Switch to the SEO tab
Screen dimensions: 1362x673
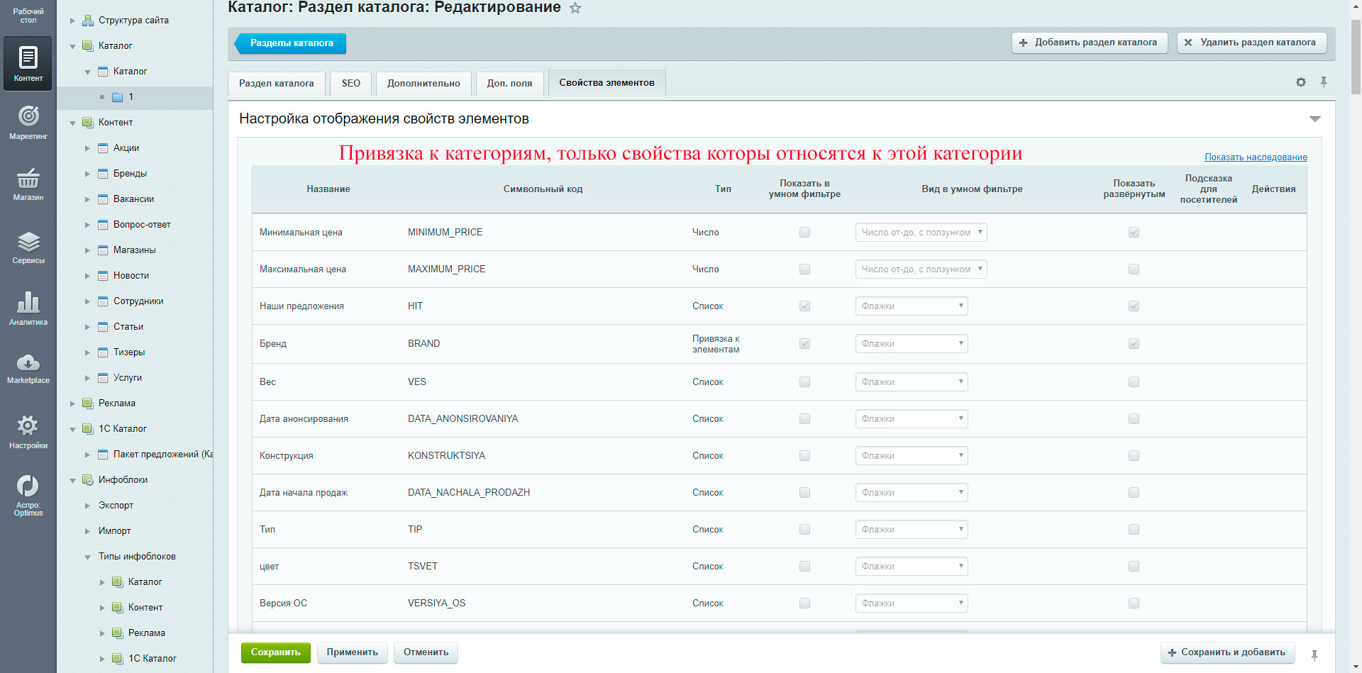tap(350, 83)
